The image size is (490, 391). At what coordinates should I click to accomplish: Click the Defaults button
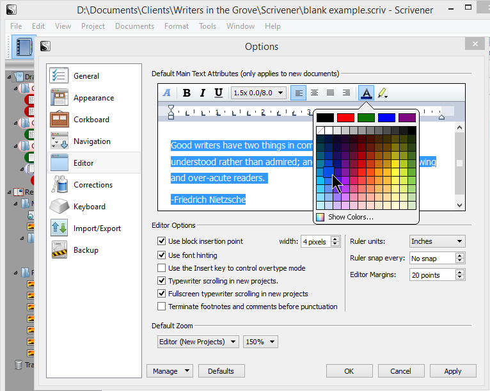pos(221,371)
